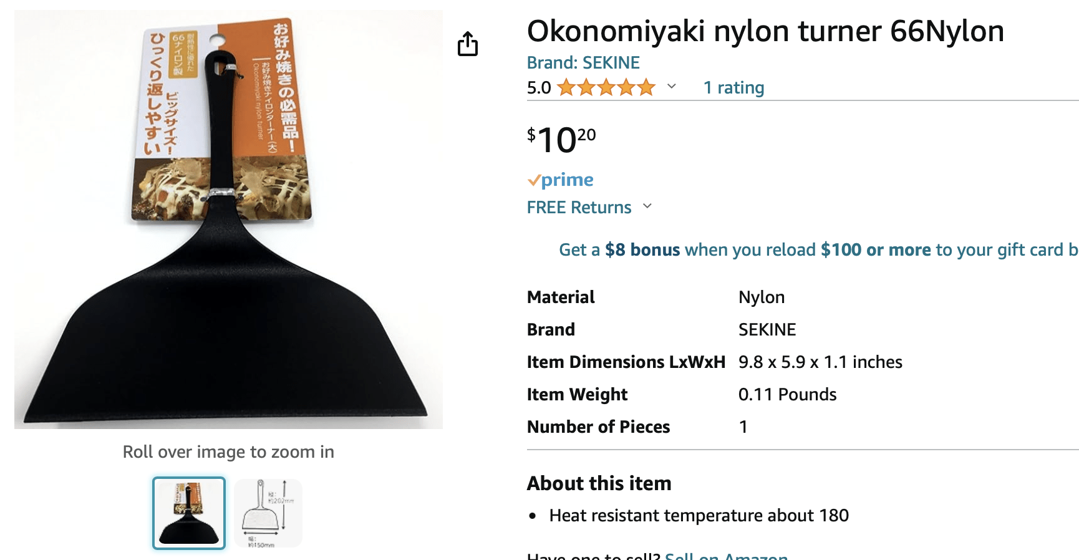Select the first turner package thumbnail
1079x560 pixels.
coord(189,513)
